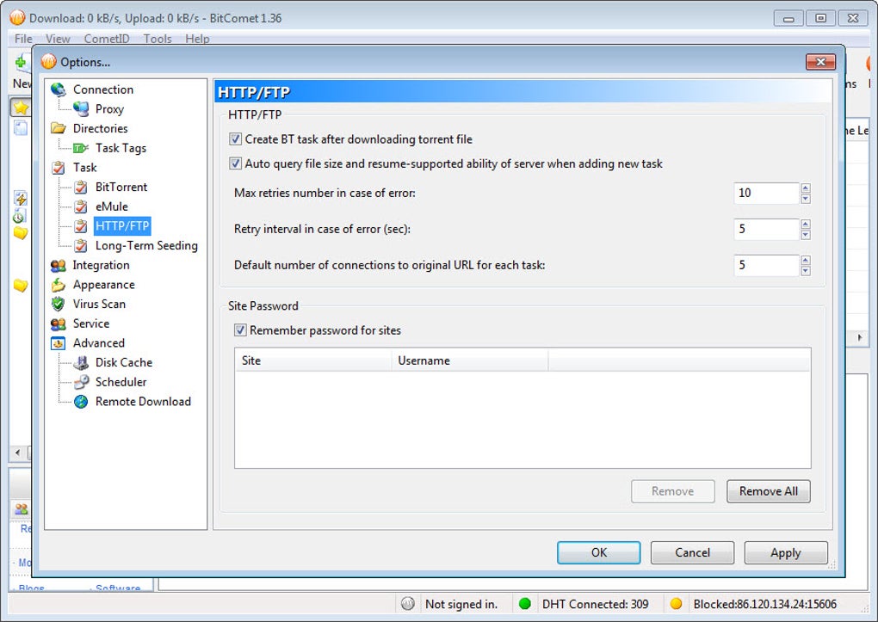878x622 pixels.
Task: Sort site list by Site column
Action: click(x=313, y=360)
